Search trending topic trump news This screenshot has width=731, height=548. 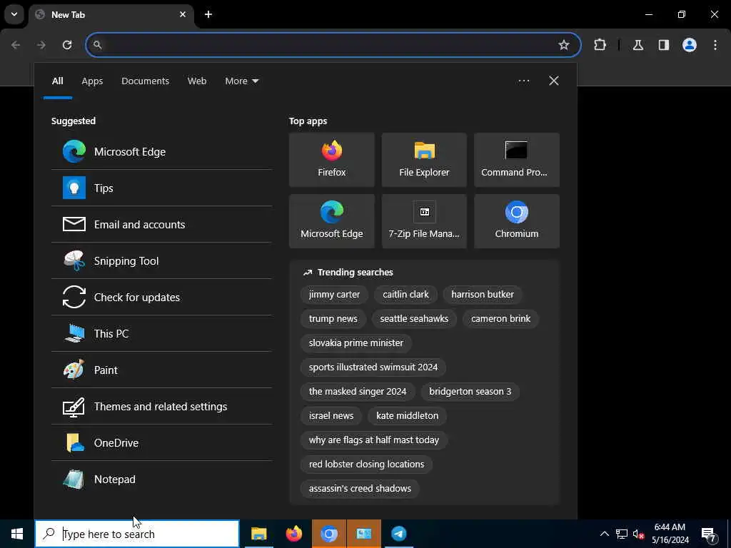[333, 319]
